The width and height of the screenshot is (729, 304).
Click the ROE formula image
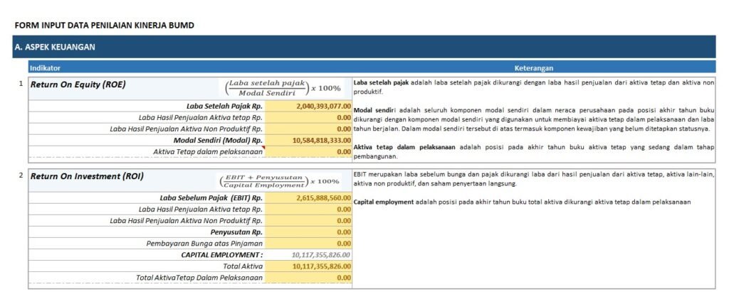pyautogui.click(x=283, y=87)
